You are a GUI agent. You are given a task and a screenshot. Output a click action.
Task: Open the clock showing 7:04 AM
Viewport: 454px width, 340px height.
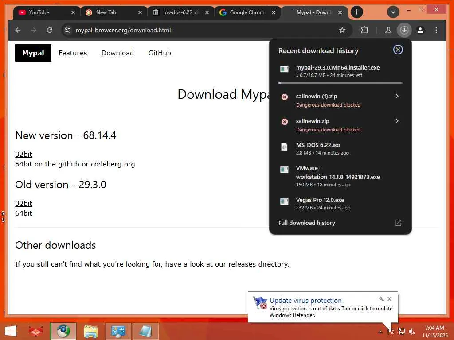click(434, 332)
